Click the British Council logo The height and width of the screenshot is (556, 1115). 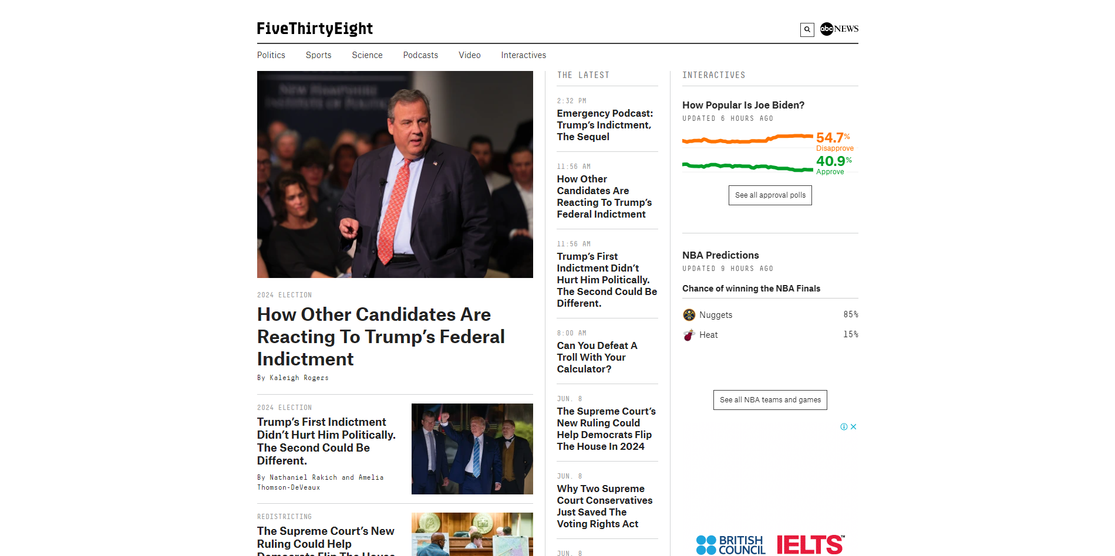730,545
